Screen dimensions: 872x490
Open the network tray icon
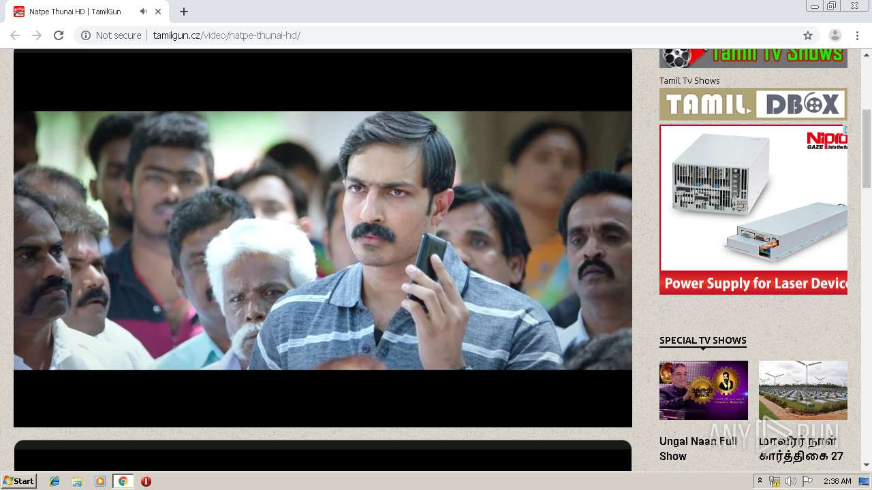point(775,481)
